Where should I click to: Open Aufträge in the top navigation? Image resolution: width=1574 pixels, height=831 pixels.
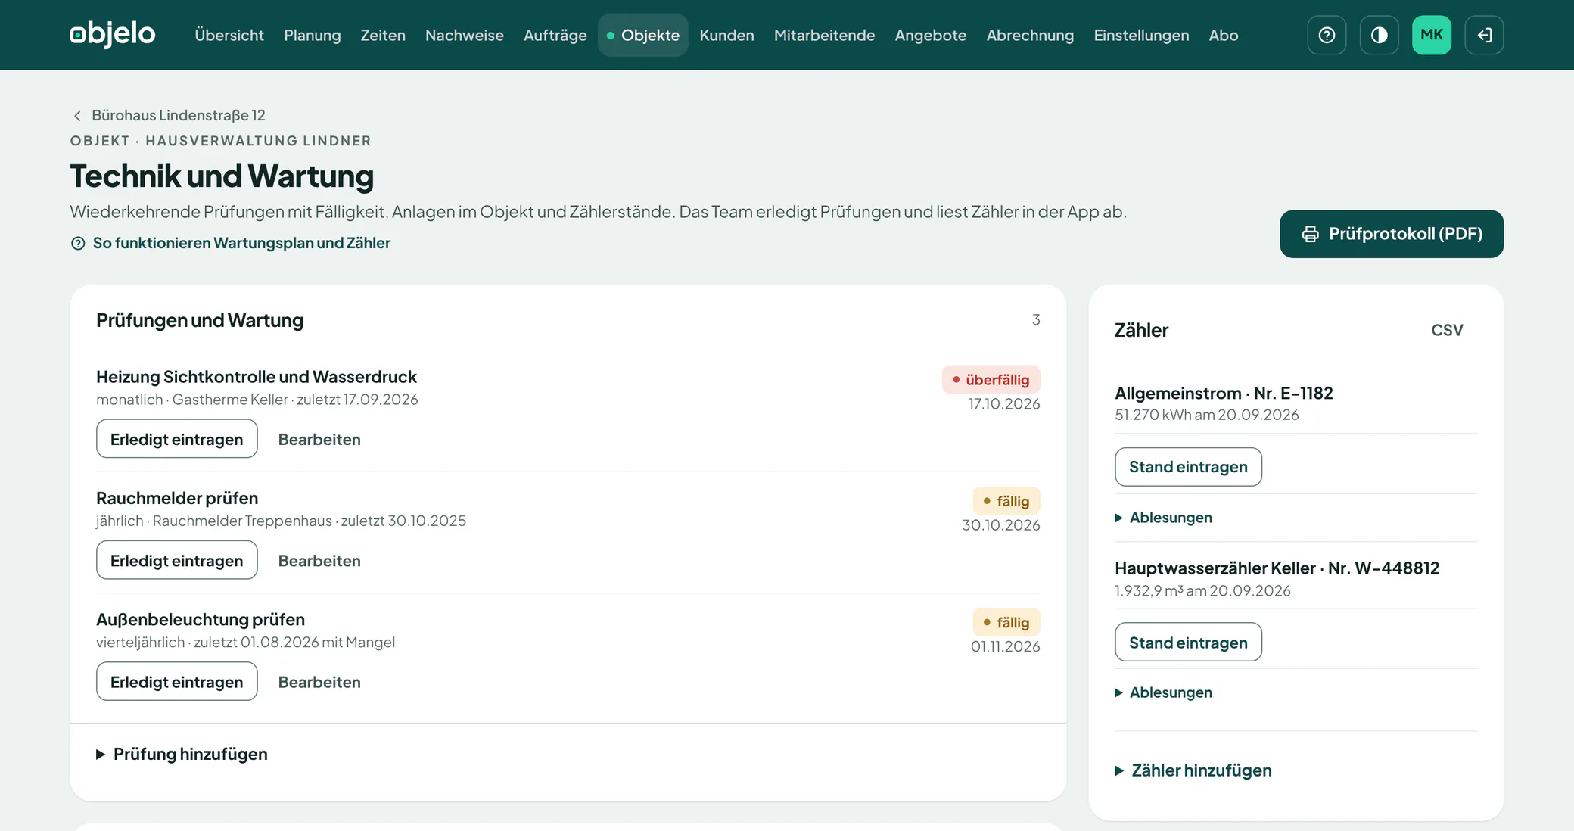pos(555,35)
